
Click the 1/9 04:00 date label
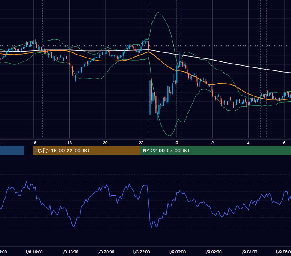coord(249,252)
